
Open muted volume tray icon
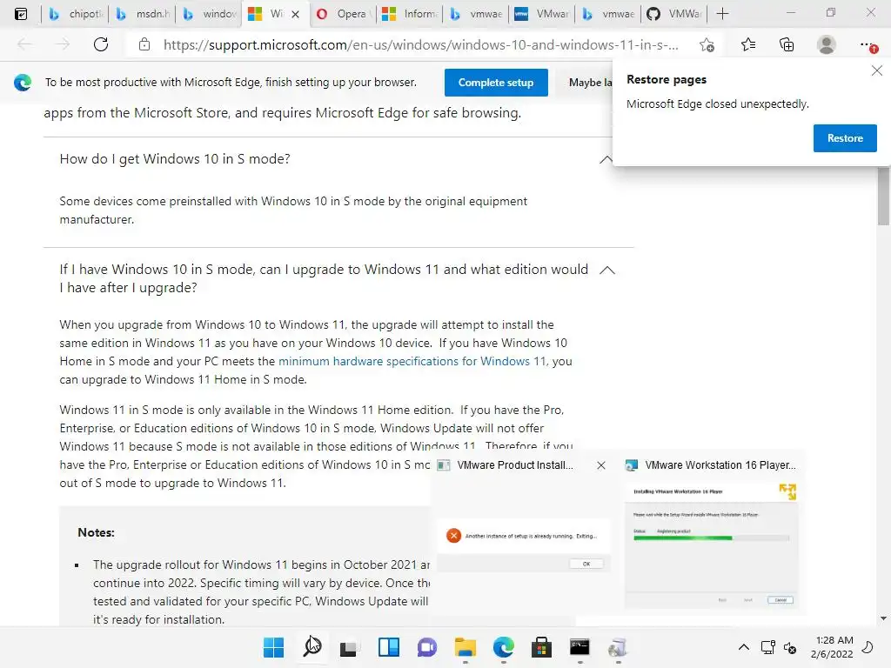790,647
